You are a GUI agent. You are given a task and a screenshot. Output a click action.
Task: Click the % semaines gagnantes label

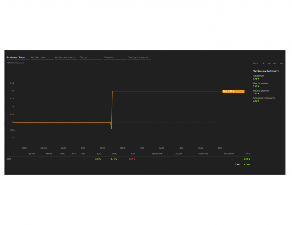[264, 98]
